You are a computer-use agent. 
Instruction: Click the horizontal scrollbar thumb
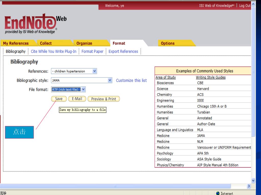(x=115, y=186)
